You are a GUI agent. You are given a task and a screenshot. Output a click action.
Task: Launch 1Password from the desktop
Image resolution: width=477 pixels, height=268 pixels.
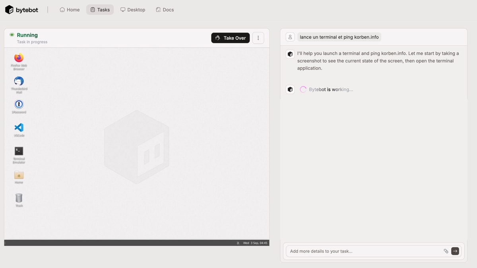19,104
